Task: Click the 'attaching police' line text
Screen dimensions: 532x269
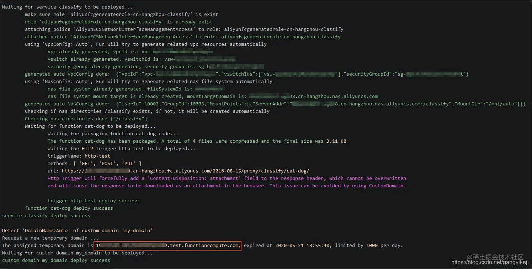Action: coord(184,29)
